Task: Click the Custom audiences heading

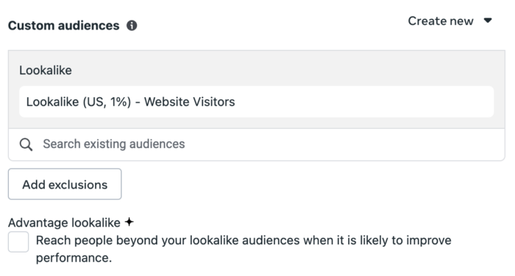Action: 64,26
